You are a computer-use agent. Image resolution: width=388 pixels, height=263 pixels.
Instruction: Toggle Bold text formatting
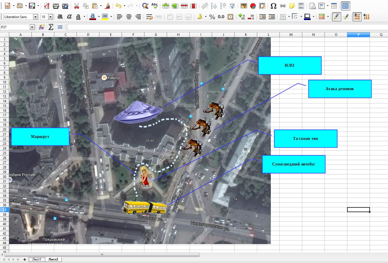pyautogui.click(x=60, y=17)
